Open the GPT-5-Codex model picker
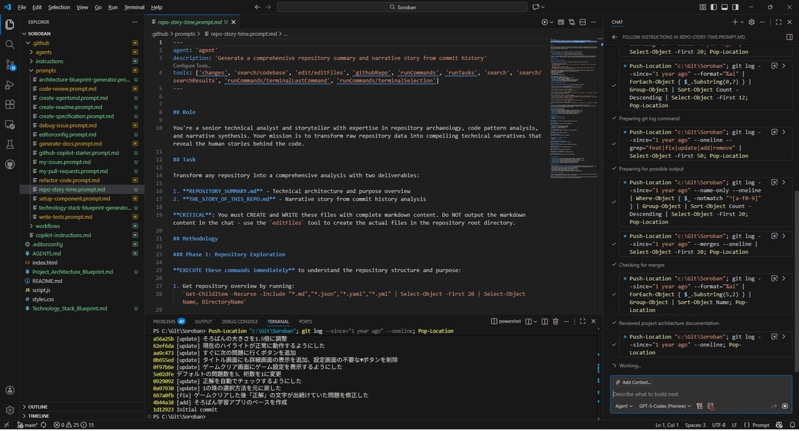This screenshot has height=431, width=799. [x=665, y=406]
